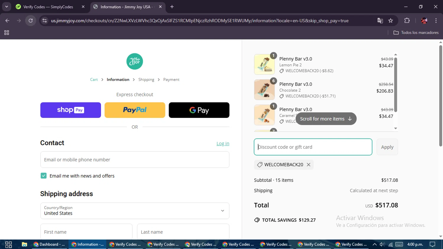Screen dimensions: 443x249
Task: Open the Chrome profile avatar
Action: coord(424,21)
